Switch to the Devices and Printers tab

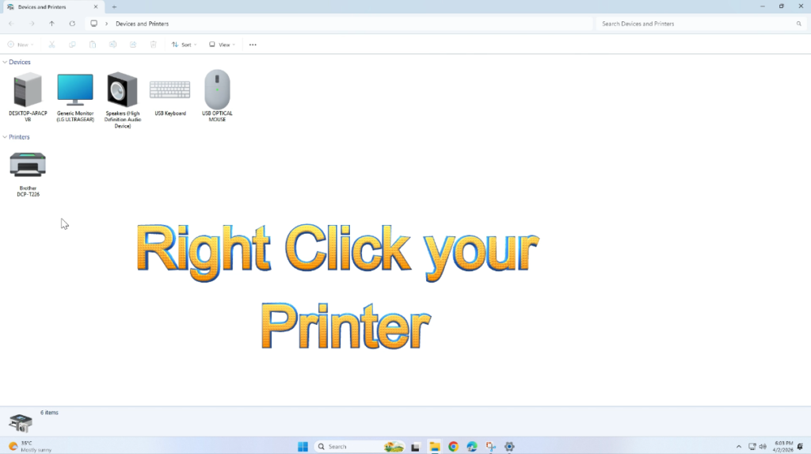pos(51,7)
